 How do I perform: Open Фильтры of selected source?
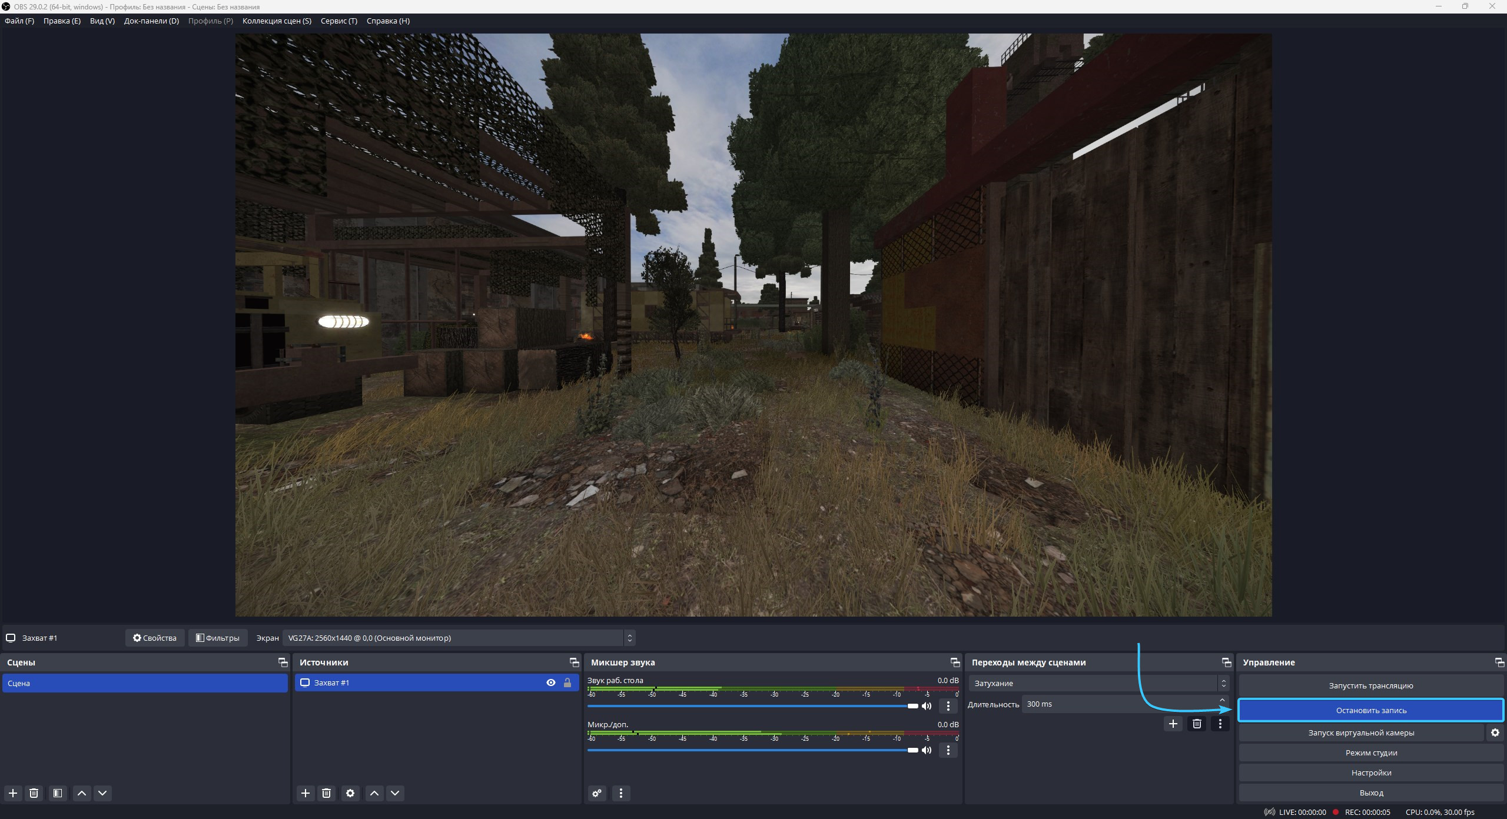[x=217, y=638]
